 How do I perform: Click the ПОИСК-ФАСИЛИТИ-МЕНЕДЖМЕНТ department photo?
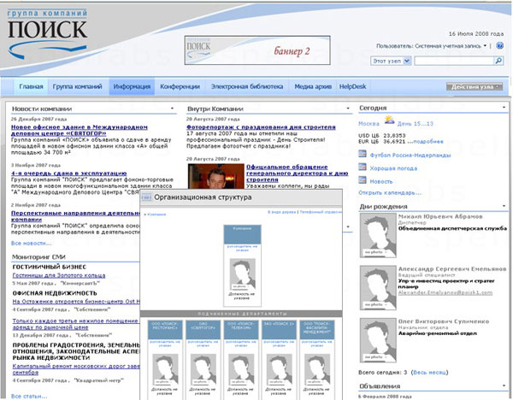[317, 369]
